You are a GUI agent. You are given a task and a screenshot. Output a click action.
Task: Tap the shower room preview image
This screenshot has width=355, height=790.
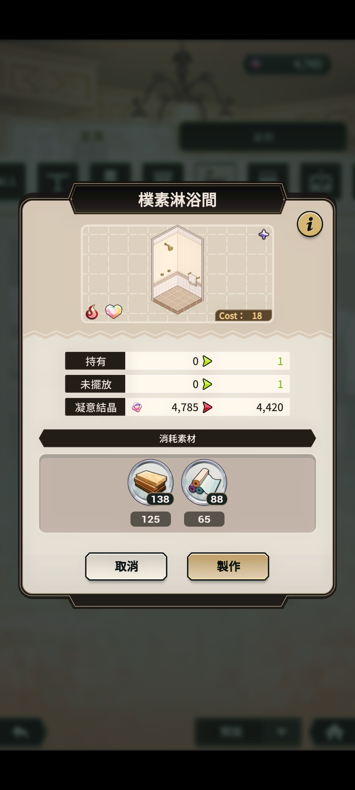pos(177,270)
